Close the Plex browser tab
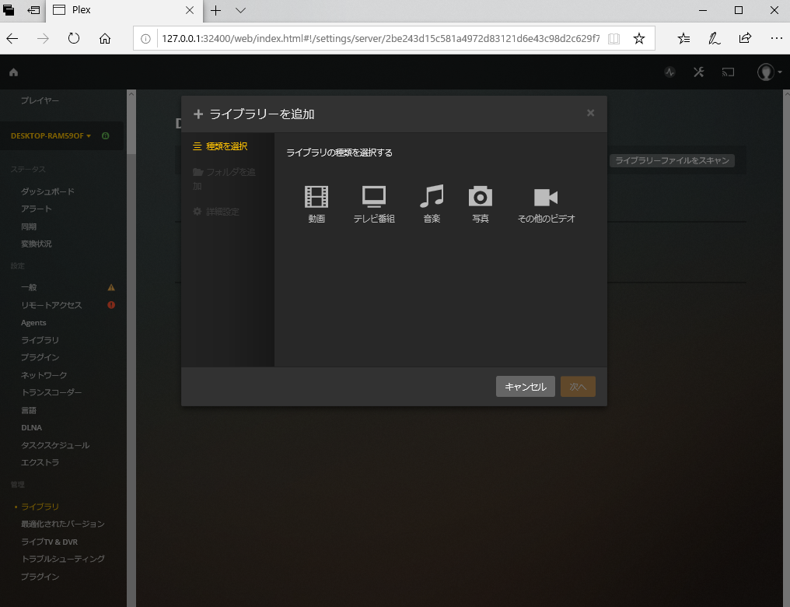The height and width of the screenshot is (607, 790). (190, 10)
